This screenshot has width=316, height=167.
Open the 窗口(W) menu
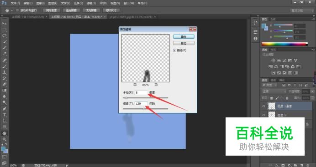pyautogui.click(x=129, y=3)
